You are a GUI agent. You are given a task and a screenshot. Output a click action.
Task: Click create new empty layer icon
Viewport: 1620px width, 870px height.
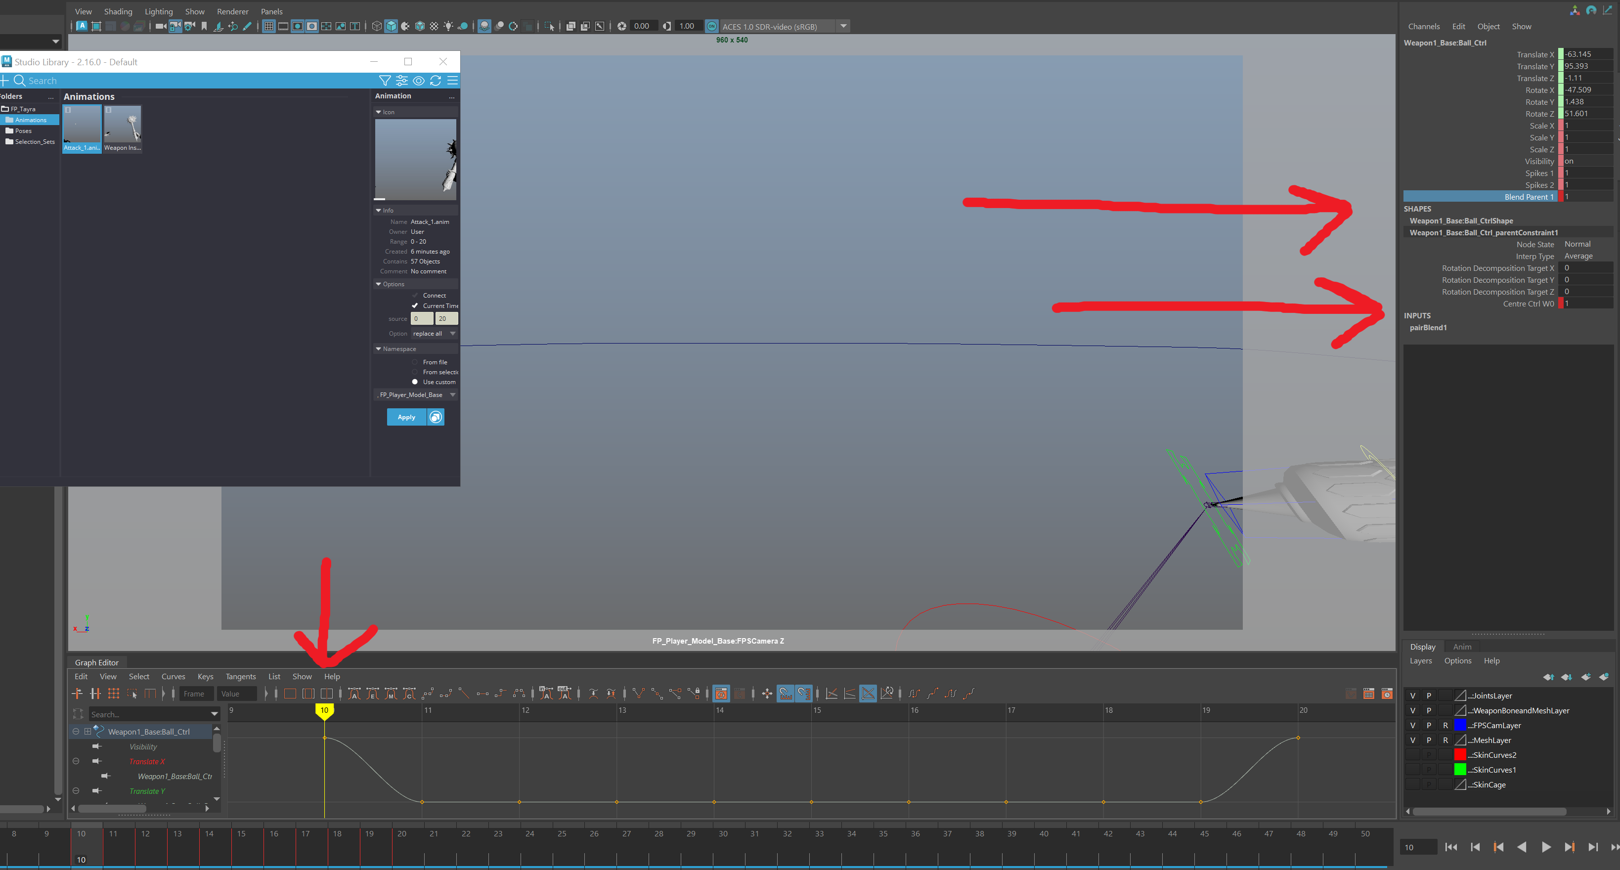point(1585,677)
